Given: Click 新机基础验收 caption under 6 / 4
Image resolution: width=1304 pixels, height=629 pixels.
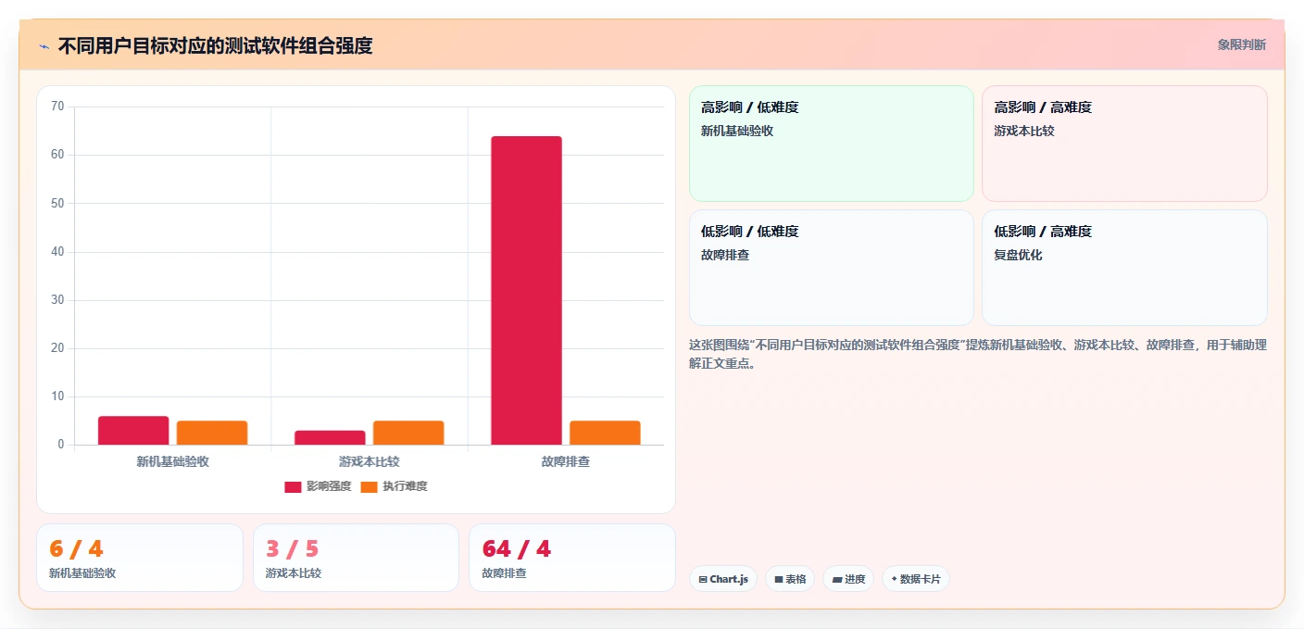Looking at the screenshot, I should click(82, 573).
